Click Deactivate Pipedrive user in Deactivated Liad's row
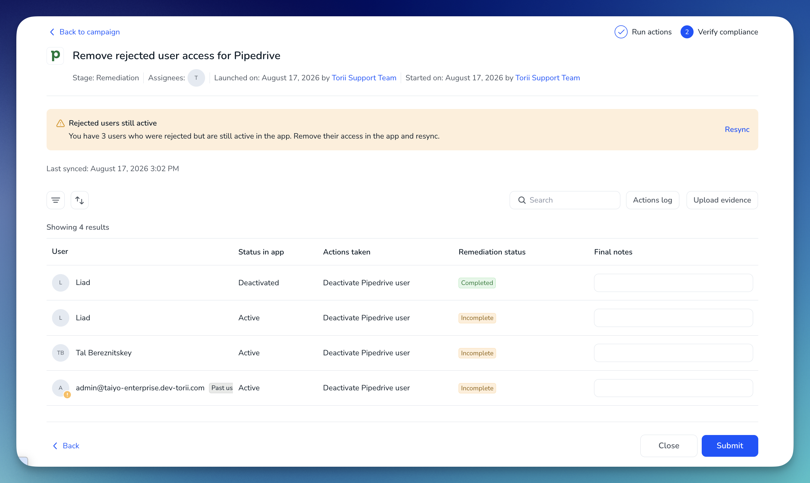Image resolution: width=810 pixels, height=483 pixels. 367,283
